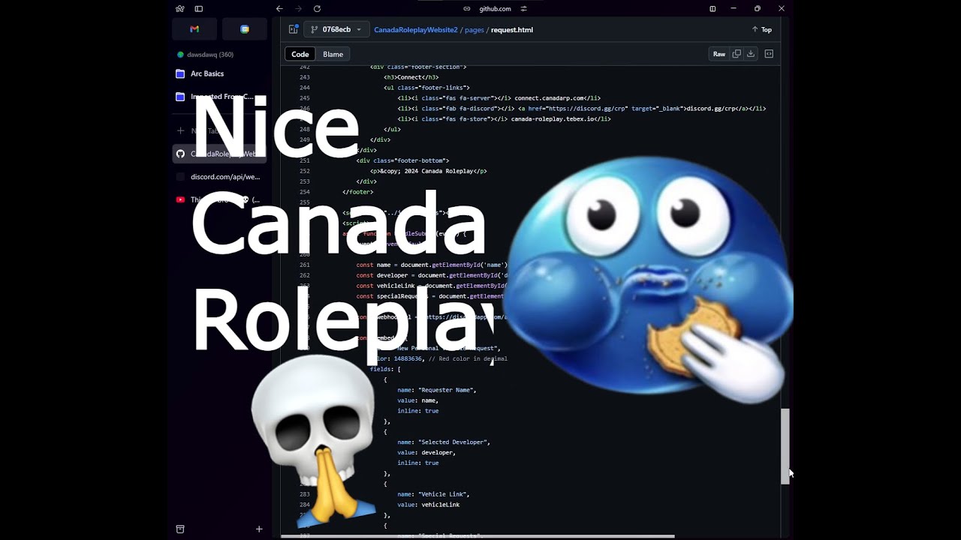This screenshot has height=540, width=961.
Task: Open the archive icon in sidebar bottom
Action: (180, 529)
